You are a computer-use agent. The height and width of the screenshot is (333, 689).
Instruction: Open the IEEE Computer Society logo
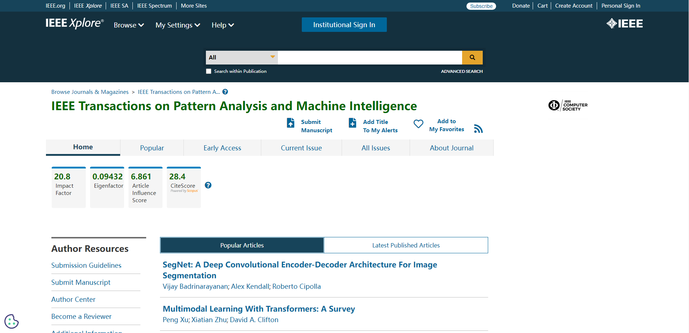(568, 105)
